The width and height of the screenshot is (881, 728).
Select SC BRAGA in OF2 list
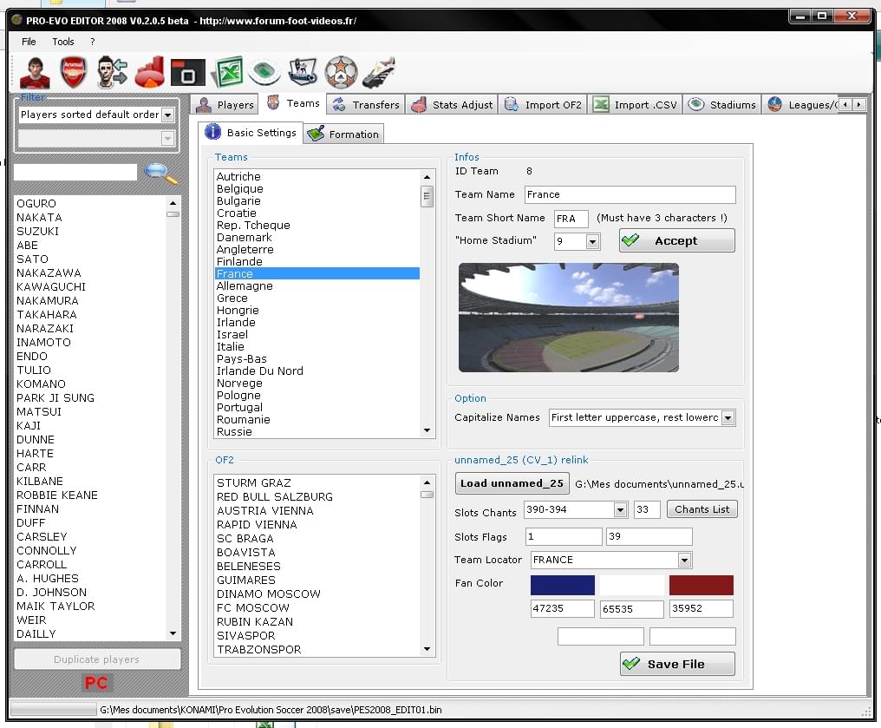pos(317,539)
